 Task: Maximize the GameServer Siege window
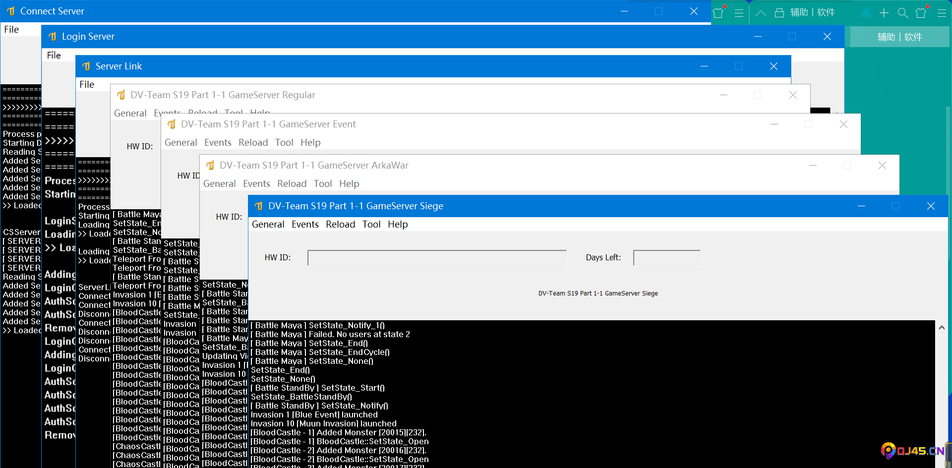[x=895, y=206]
